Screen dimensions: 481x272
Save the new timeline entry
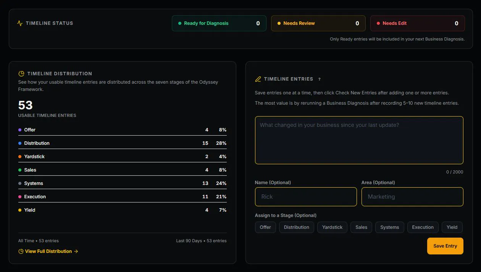click(445, 246)
